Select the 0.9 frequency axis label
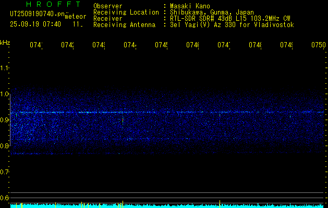Screen dimensions: 328x208 click(5, 120)
